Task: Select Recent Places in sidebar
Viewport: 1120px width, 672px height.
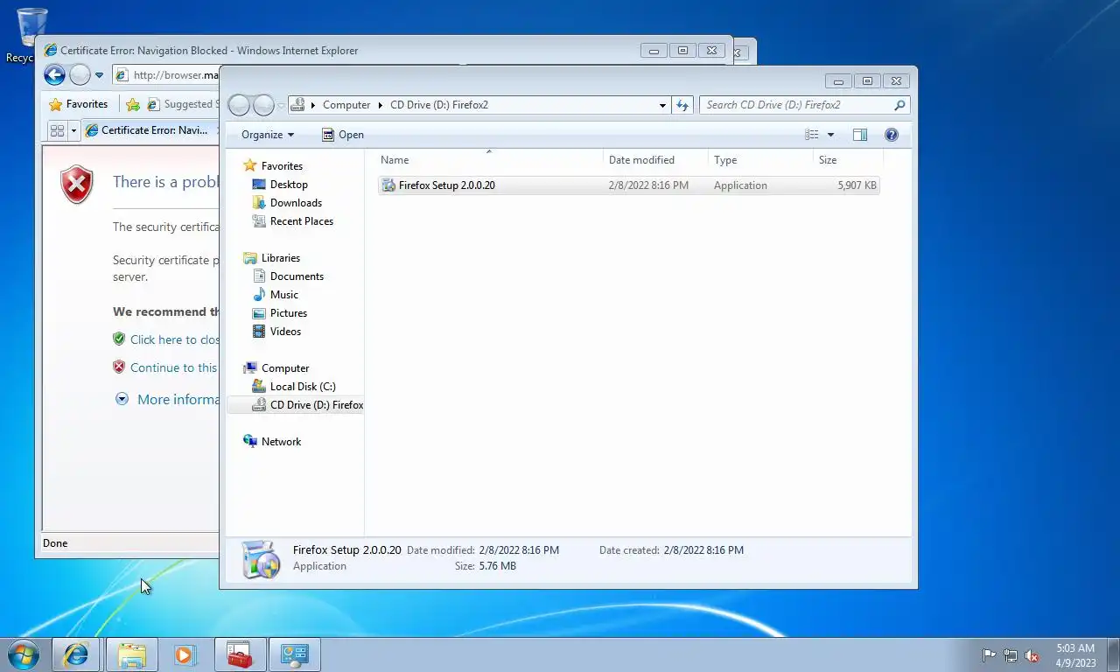Action: click(x=301, y=221)
